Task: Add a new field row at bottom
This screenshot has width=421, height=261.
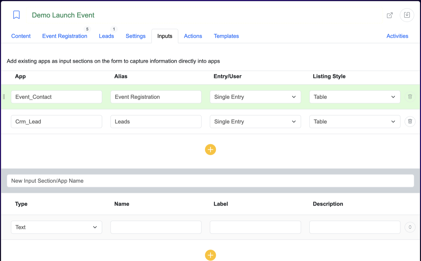Action: pos(210,255)
